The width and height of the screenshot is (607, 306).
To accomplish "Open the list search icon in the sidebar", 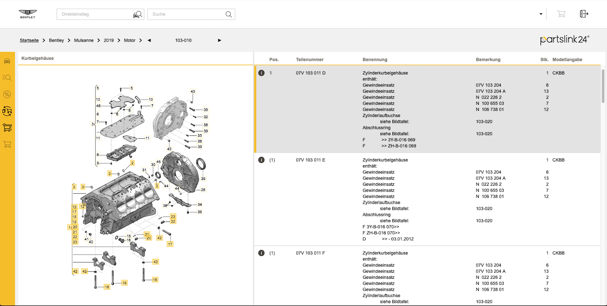I will coord(7,77).
